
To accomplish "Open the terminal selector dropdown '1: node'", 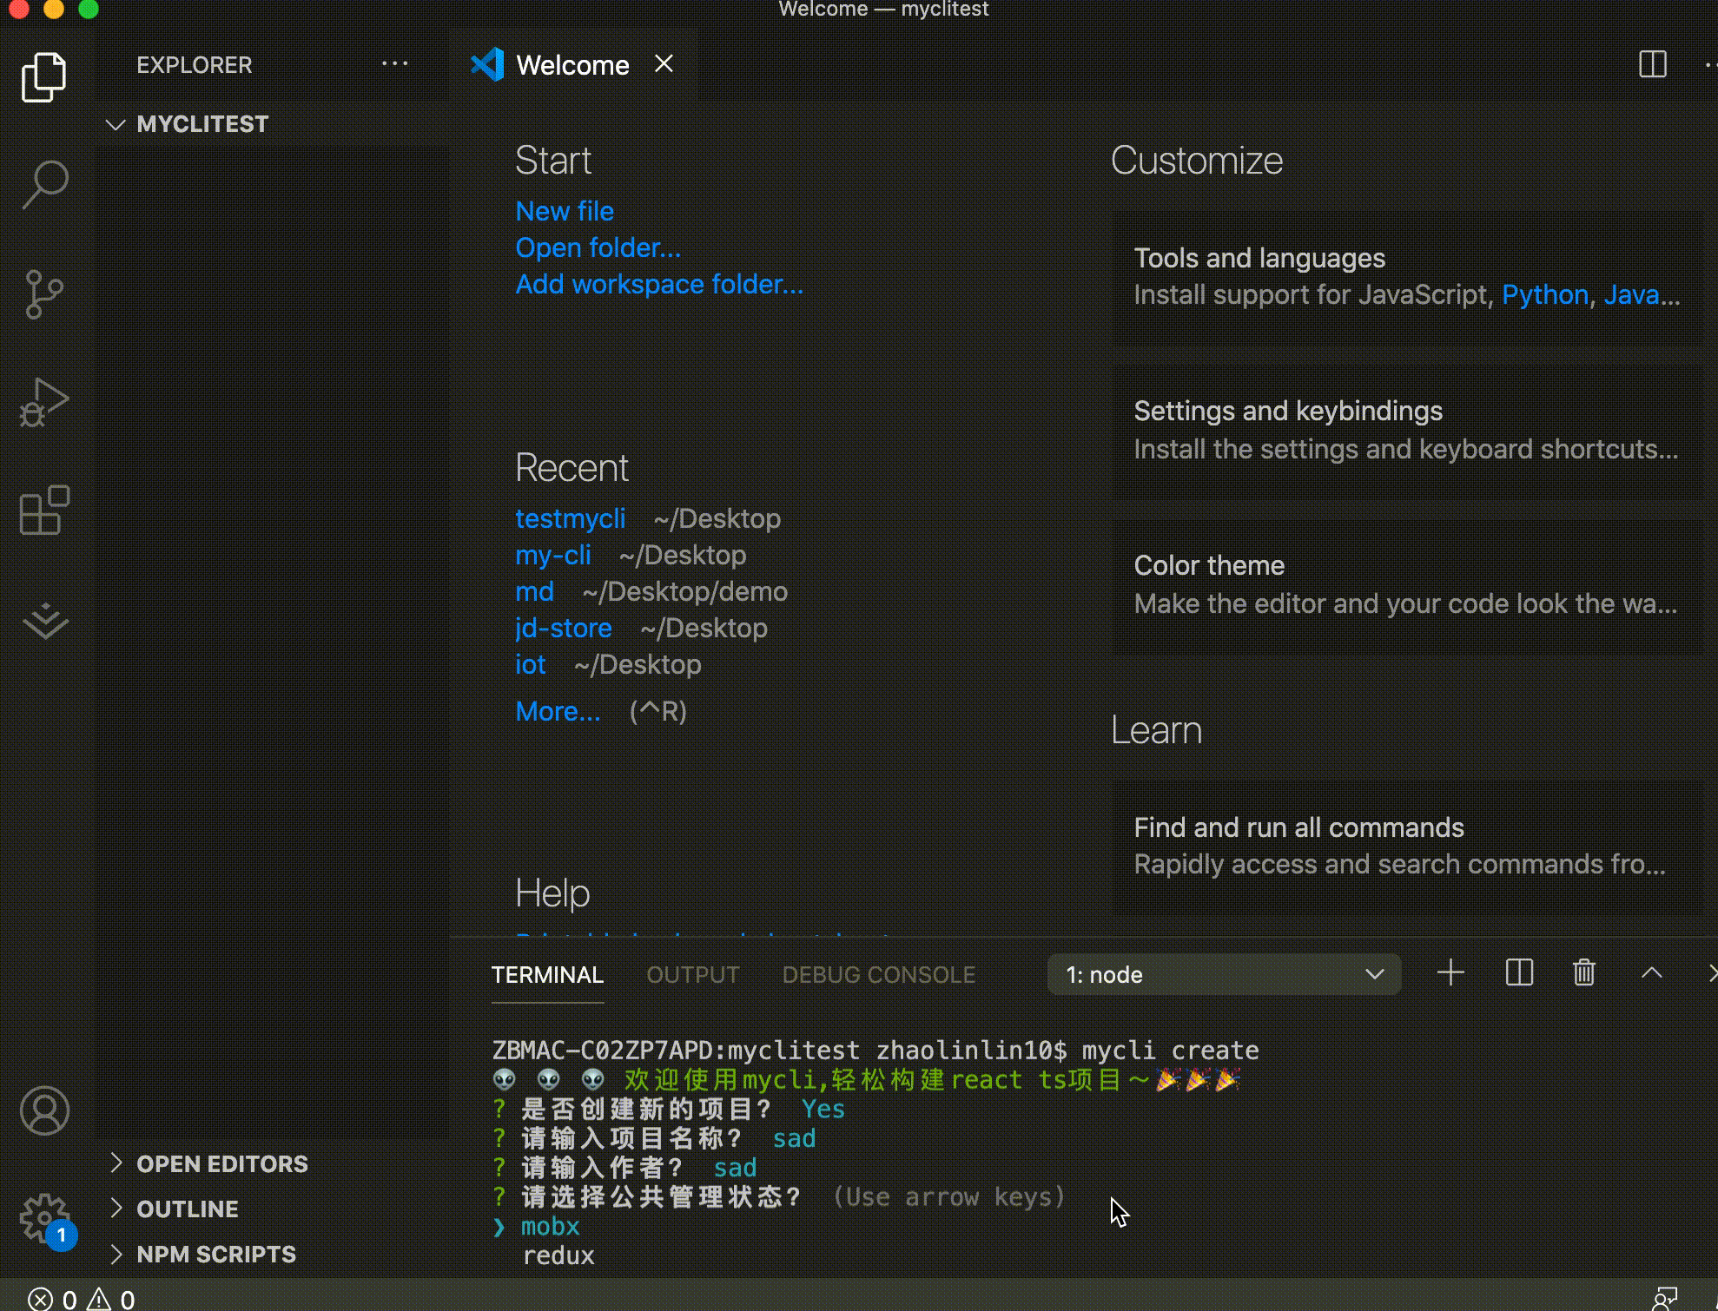I will 1224,974.
